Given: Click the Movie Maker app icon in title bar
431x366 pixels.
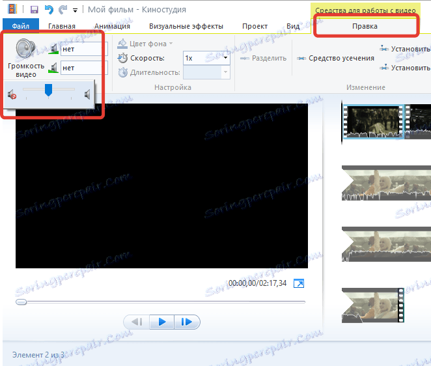Looking at the screenshot, I should pos(12,9).
